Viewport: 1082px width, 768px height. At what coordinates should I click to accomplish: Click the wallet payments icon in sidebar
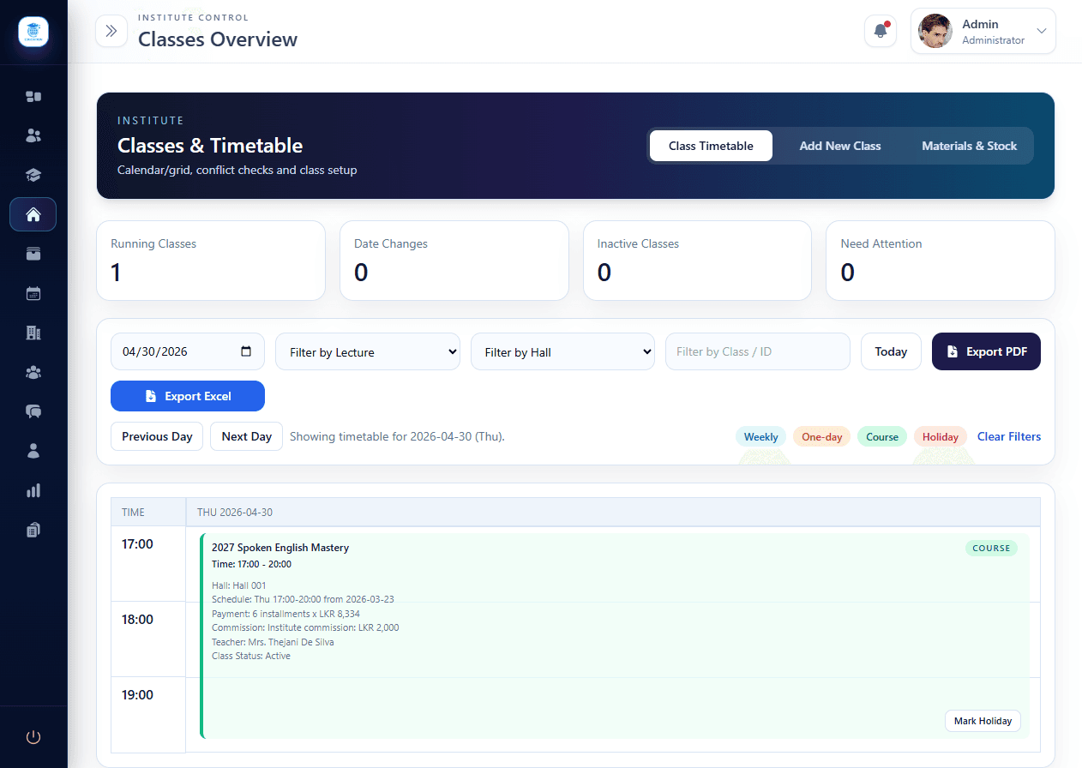click(x=33, y=254)
